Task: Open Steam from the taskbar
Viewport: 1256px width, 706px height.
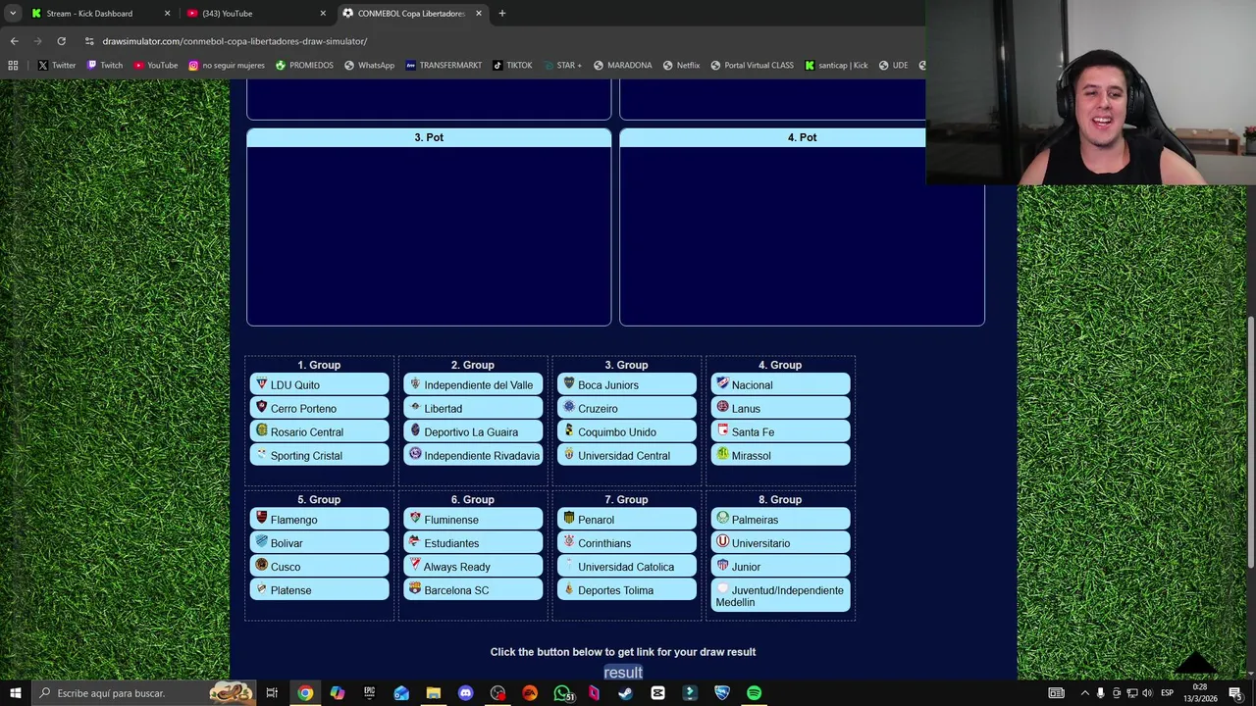Action: (625, 693)
